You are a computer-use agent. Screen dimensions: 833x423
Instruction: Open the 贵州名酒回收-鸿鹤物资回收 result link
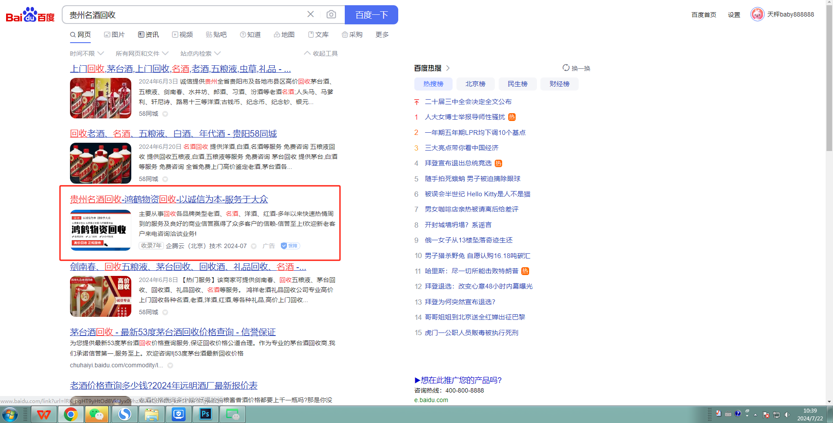pos(169,199)
